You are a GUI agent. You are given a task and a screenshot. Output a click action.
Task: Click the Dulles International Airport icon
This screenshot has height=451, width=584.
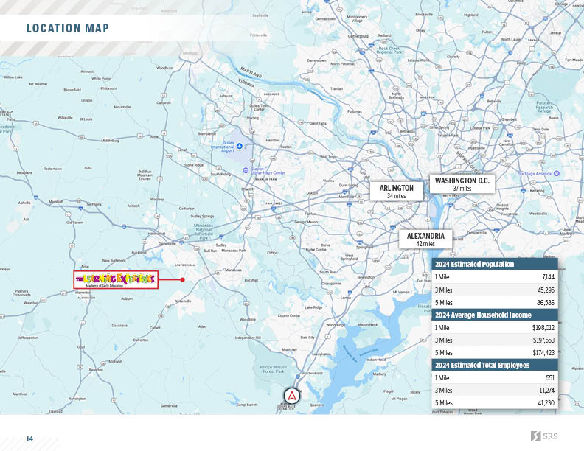[240, 146]
